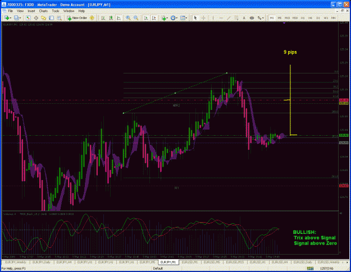This screenshot has width=351, height=272.
Task: Open the Templates icon
Action: (183, 18)
